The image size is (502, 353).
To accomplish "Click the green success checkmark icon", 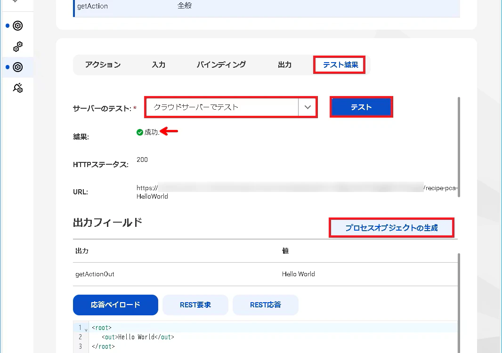I will point(139,132).
